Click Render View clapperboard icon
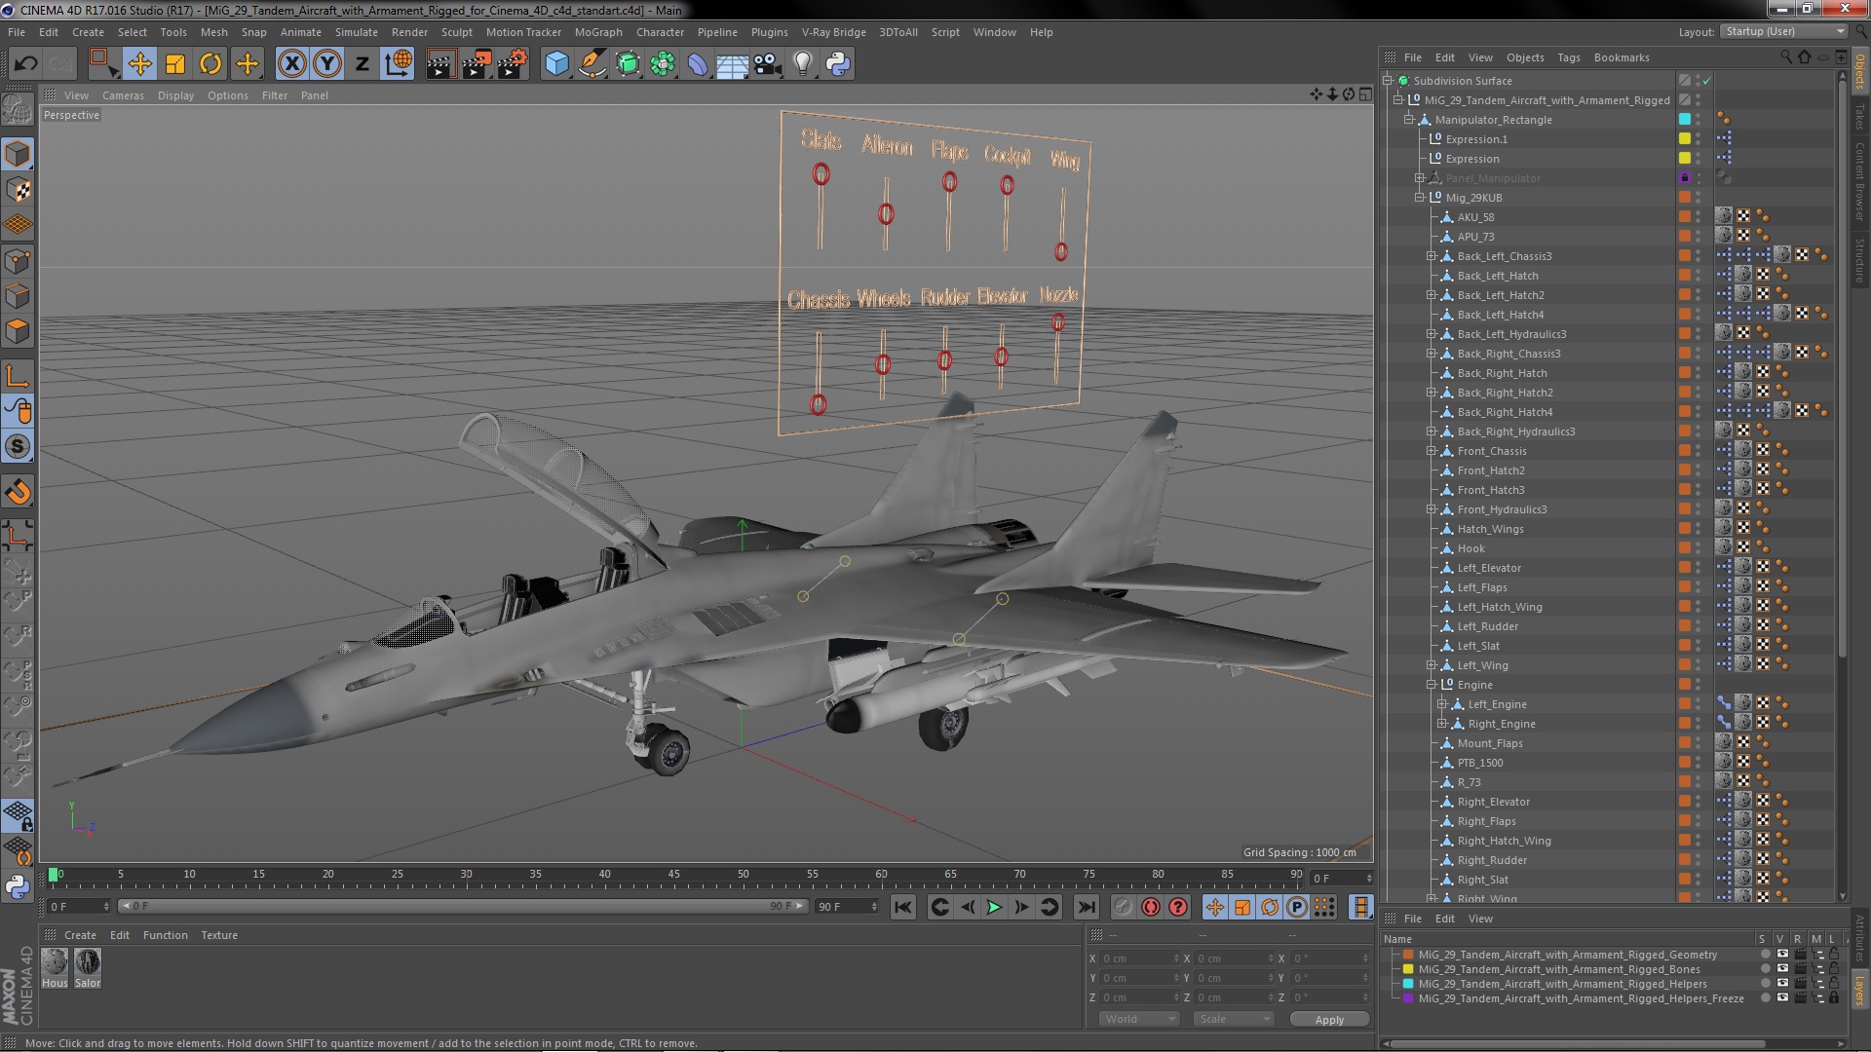Image resolution: width=1871 pixels, height=1052 pixels. point(440,64)
